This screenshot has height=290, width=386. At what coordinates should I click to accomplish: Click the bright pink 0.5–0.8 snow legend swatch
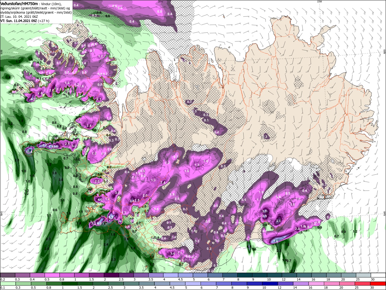[52, 275]
